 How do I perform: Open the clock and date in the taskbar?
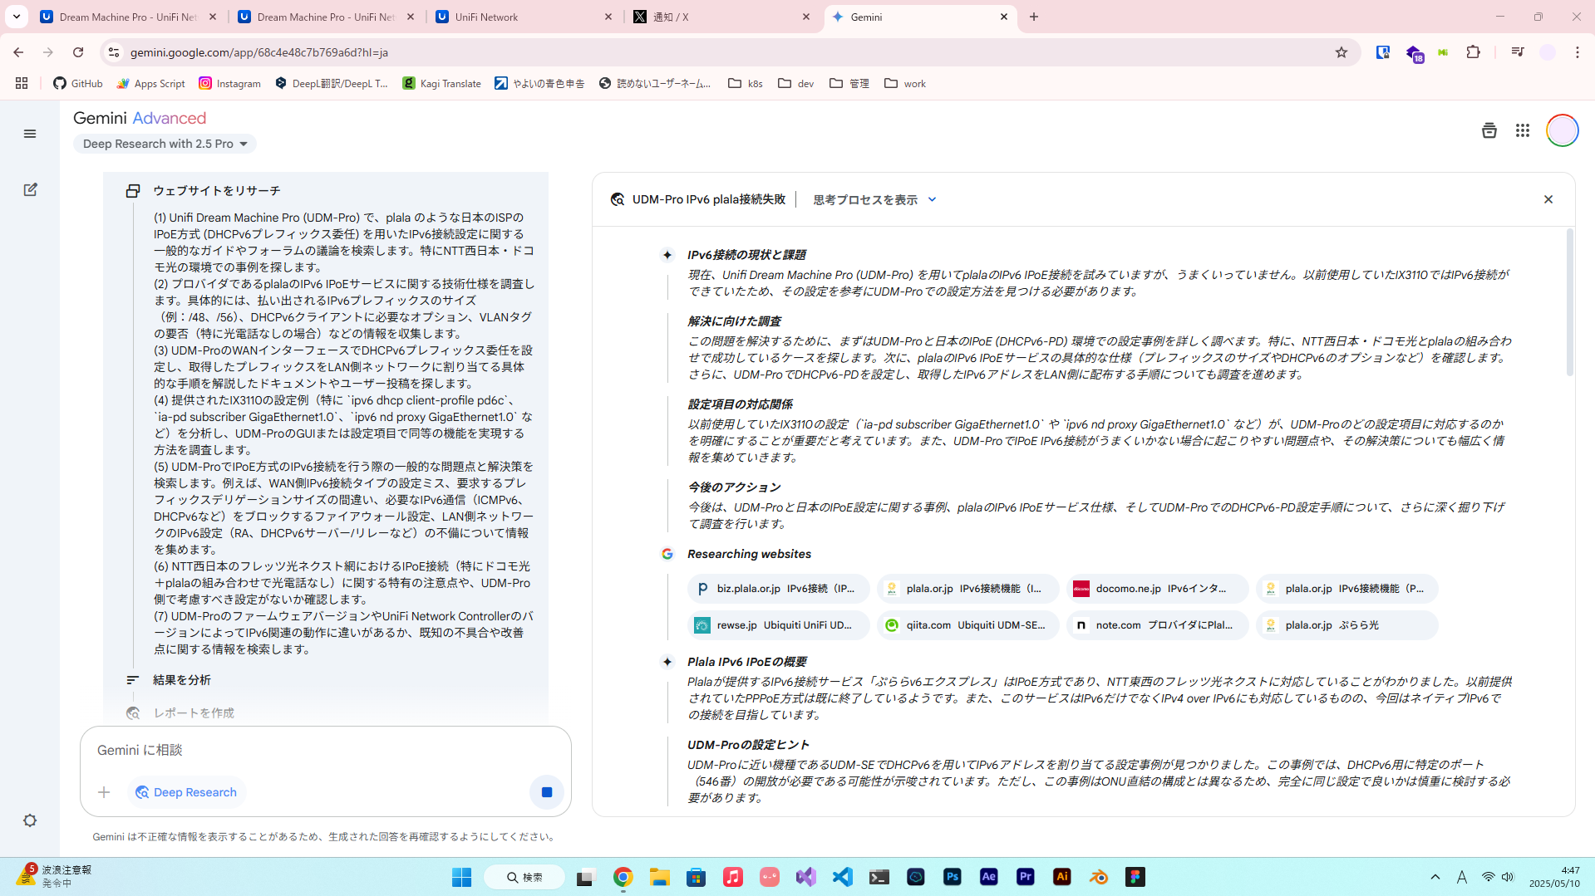coord(1553,877)
